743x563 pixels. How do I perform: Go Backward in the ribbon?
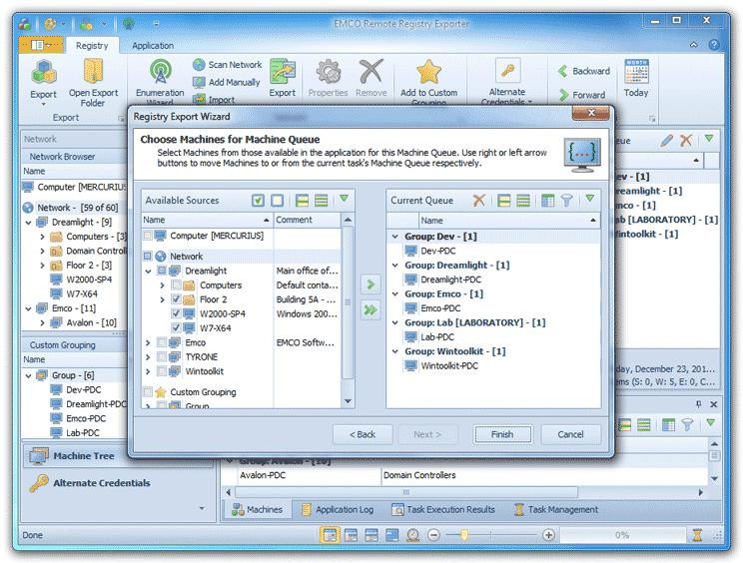[584, 71]
